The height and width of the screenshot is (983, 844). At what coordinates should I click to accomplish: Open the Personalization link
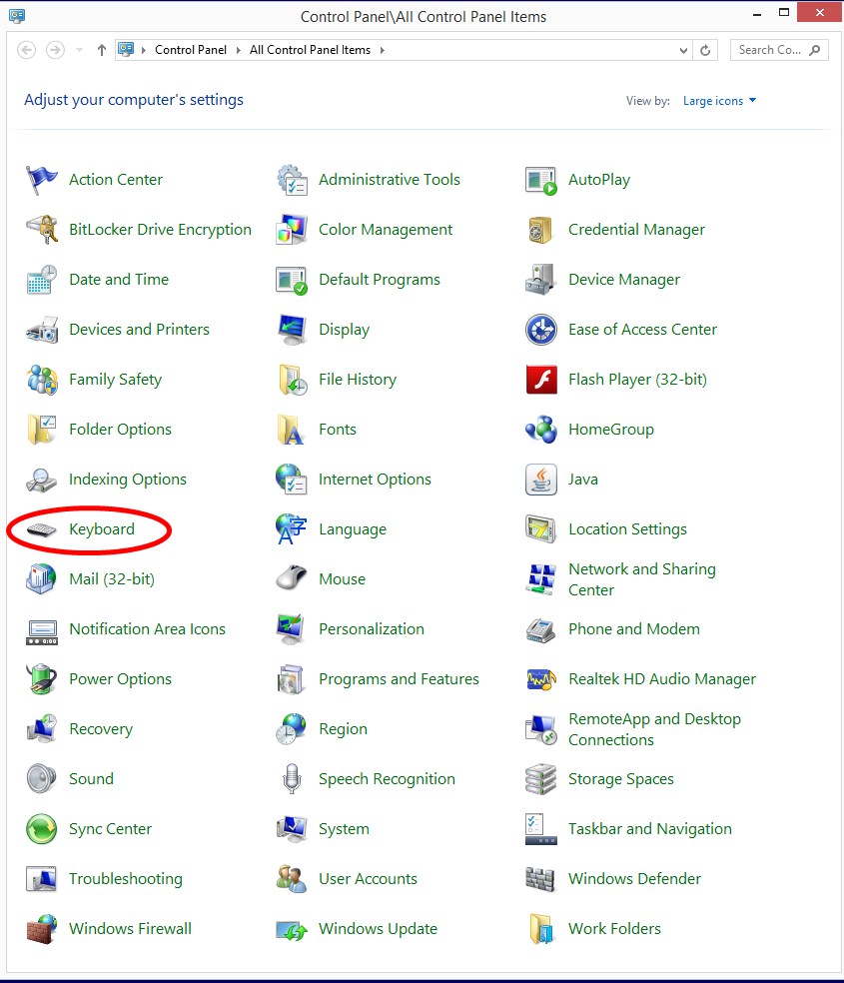pos(371,629)
